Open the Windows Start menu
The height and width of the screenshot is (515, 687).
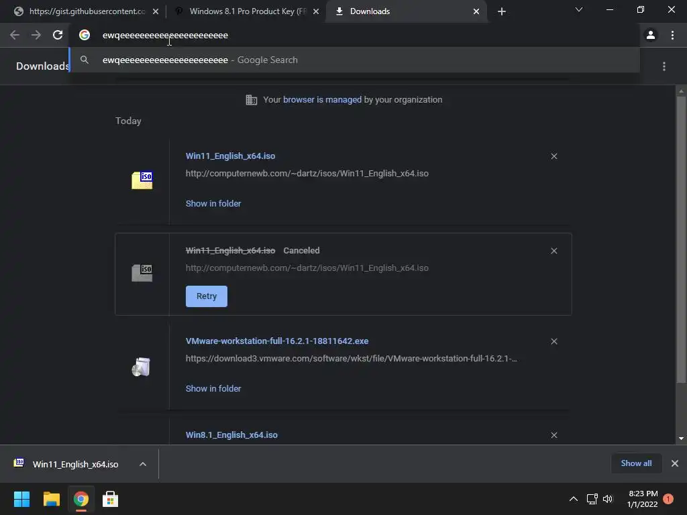[21, 499]
